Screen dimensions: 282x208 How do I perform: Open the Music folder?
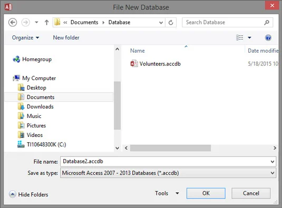(x=34, y=116)
